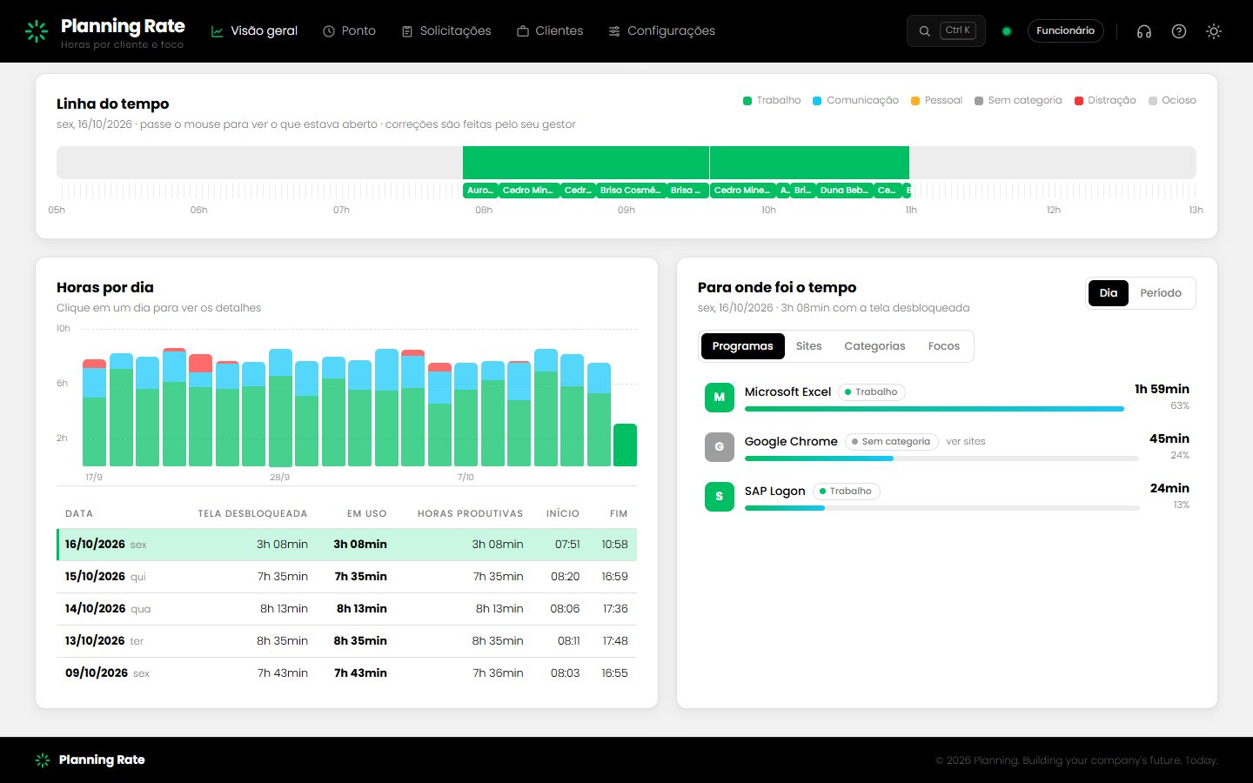The width and height of the screenshot is (1253, 783).
Task: Open Configurações in the top navigation
Action: tap(661, 31)
